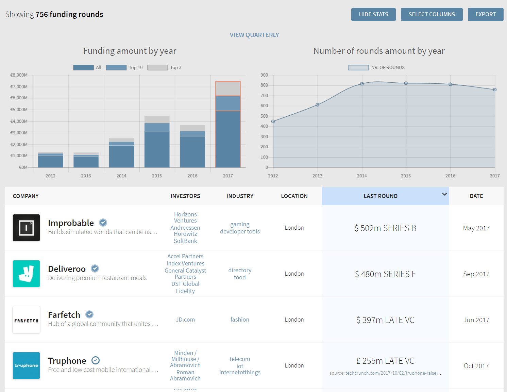Click the Improbable company logo

26,228
